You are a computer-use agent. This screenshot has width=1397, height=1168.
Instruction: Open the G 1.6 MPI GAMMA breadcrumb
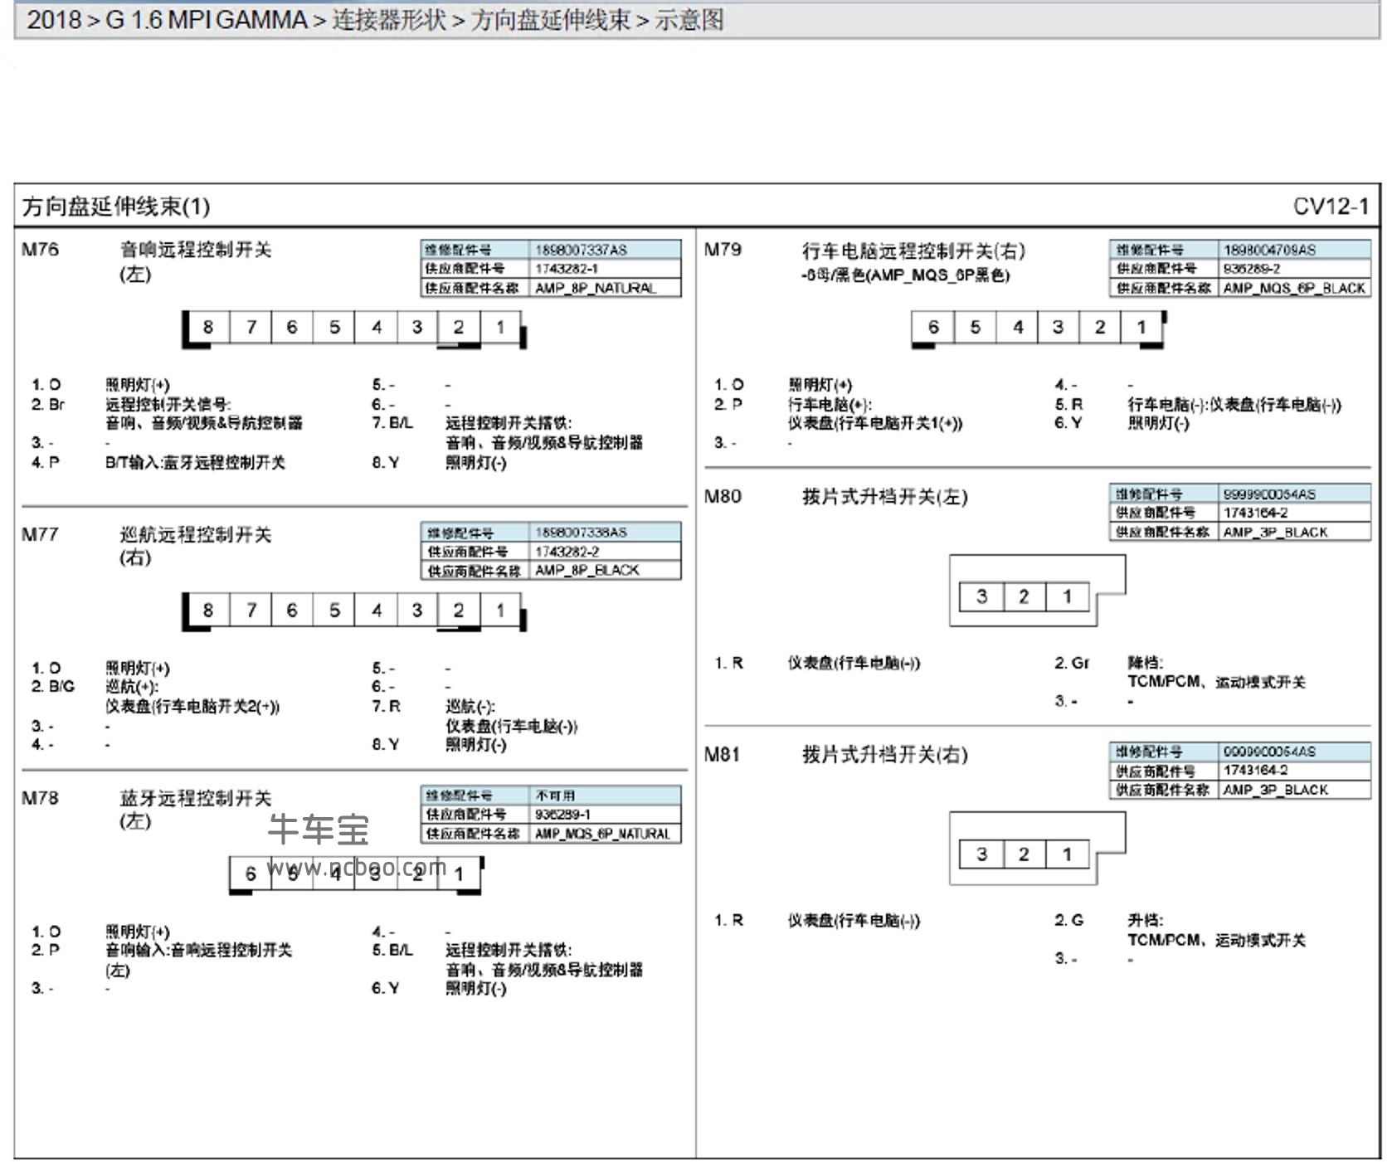click(x=207, y=20)
